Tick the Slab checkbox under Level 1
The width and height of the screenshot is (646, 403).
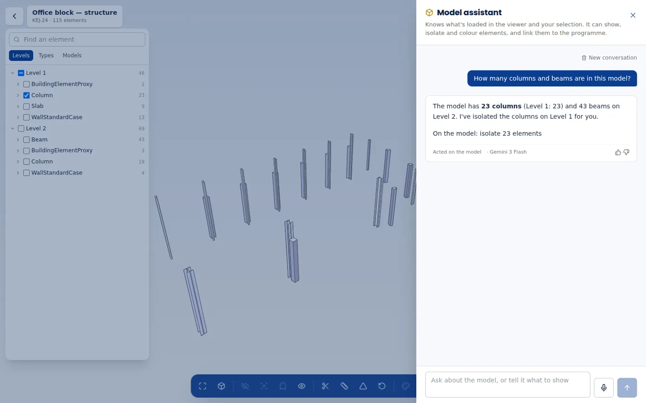pos(26,106)
